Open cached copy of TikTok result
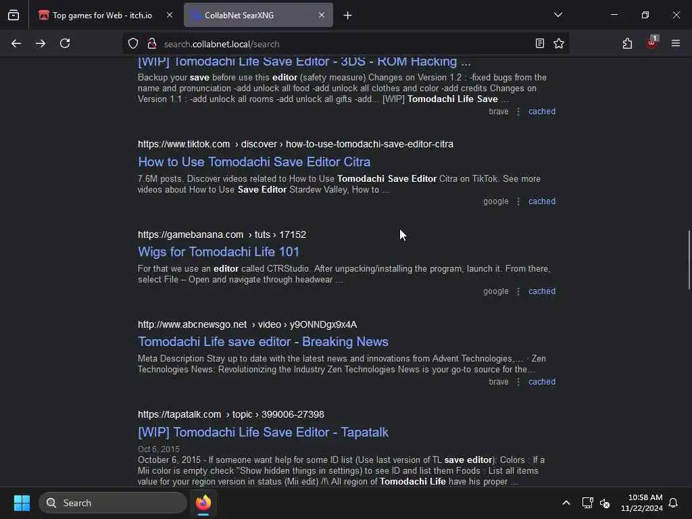Viewport: 692px width, 519px height. tap(542, 201)
